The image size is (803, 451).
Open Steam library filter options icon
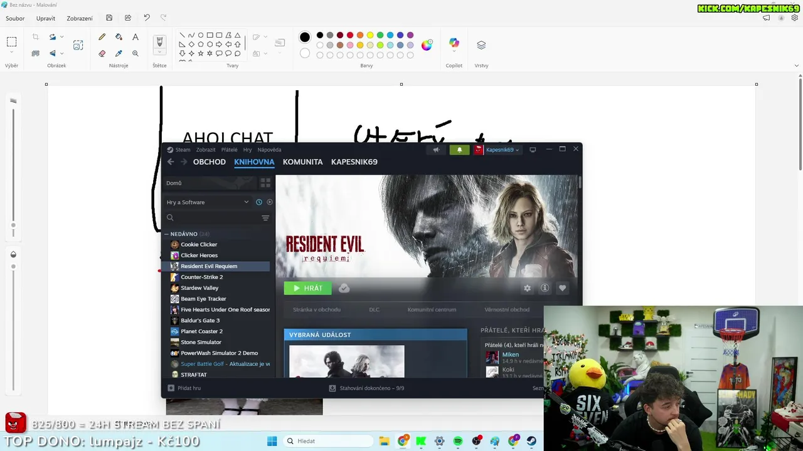click(x=265, y=218)
